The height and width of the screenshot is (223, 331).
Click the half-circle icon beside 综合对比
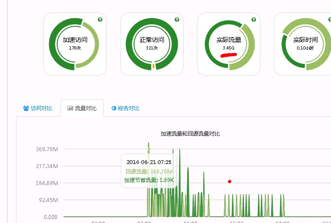pyautogui.click(x=114, y=108)
